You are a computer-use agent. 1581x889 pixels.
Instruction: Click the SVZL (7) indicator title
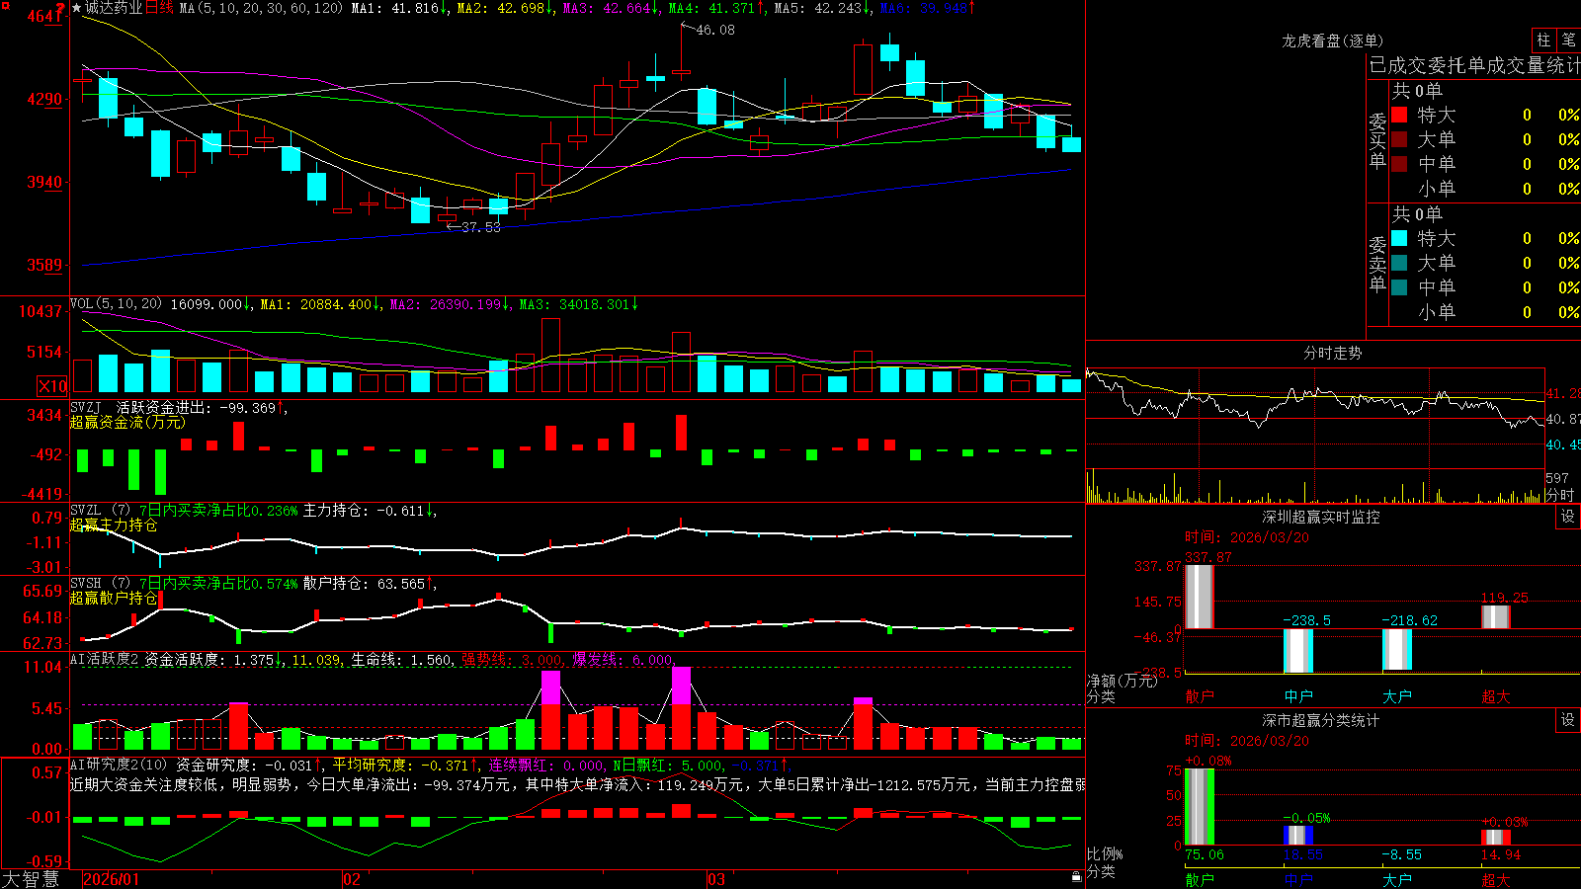(101, 511)
